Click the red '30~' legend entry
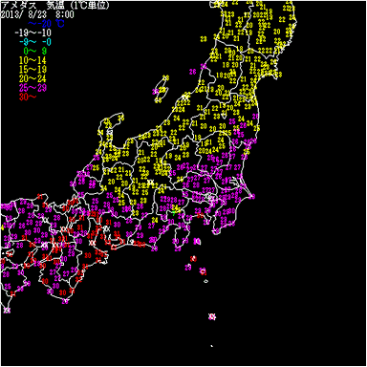The image size is (367, 367). [28, 97]
